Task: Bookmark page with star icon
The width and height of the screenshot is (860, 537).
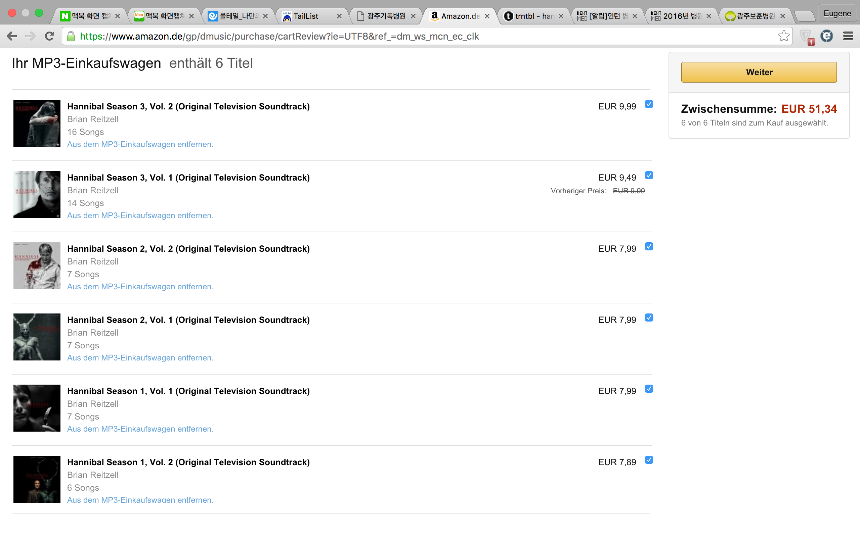Action: (x=783, y=36)
